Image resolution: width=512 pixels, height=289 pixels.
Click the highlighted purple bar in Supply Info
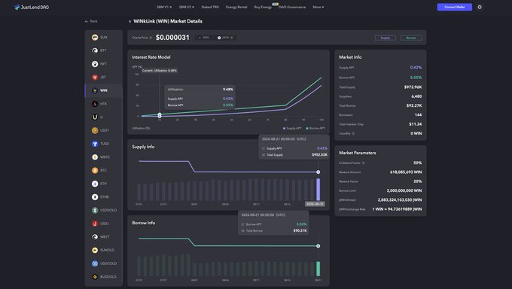(x=318, y=190)
